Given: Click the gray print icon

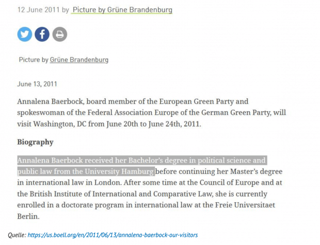Looking at the screenshot, I should click(60, 34).
